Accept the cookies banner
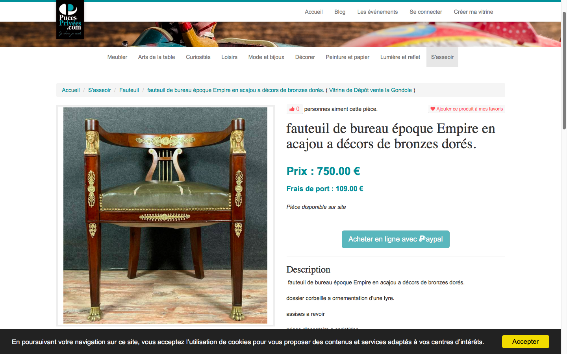Screen dimensions: 567x354 coord(525,341)
